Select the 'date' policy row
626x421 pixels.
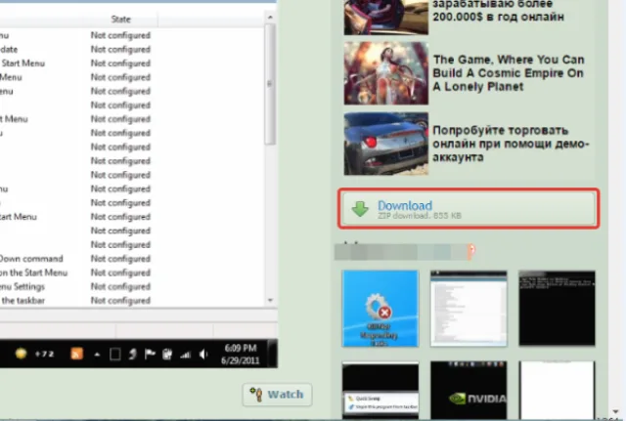pos(132,50)
